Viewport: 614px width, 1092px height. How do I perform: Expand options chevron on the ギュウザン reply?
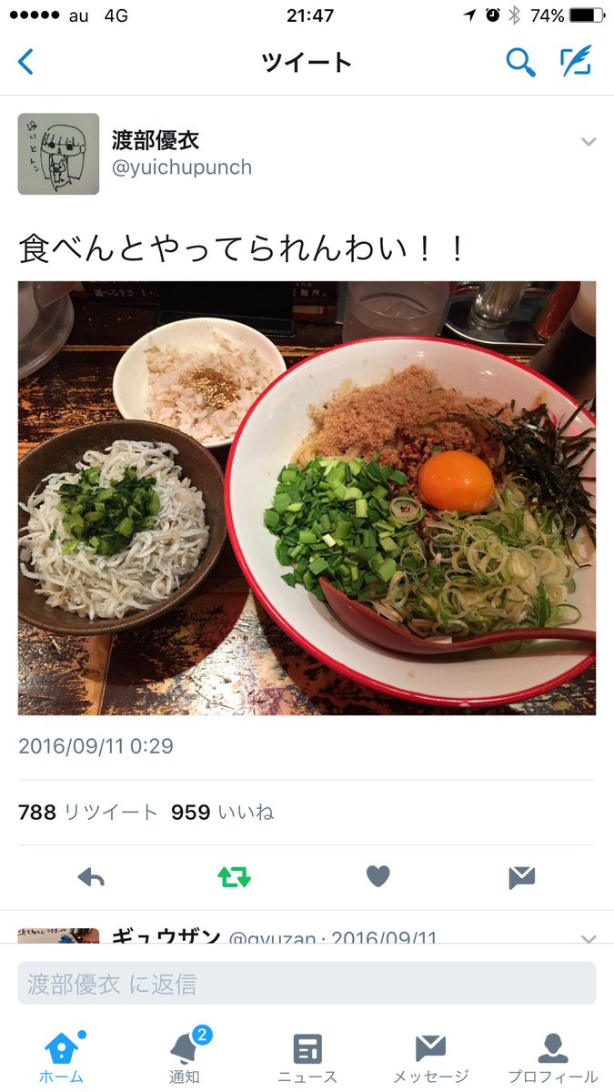point(589,939)
